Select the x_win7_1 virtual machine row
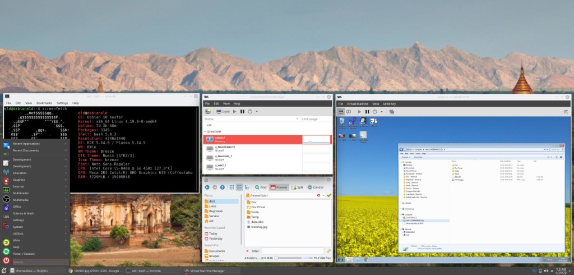The width and height of the screenshot is (574, 275). pos(267,167)
